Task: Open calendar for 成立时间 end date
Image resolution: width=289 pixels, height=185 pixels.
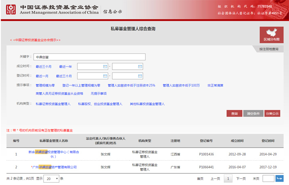Action: point(140,67)
